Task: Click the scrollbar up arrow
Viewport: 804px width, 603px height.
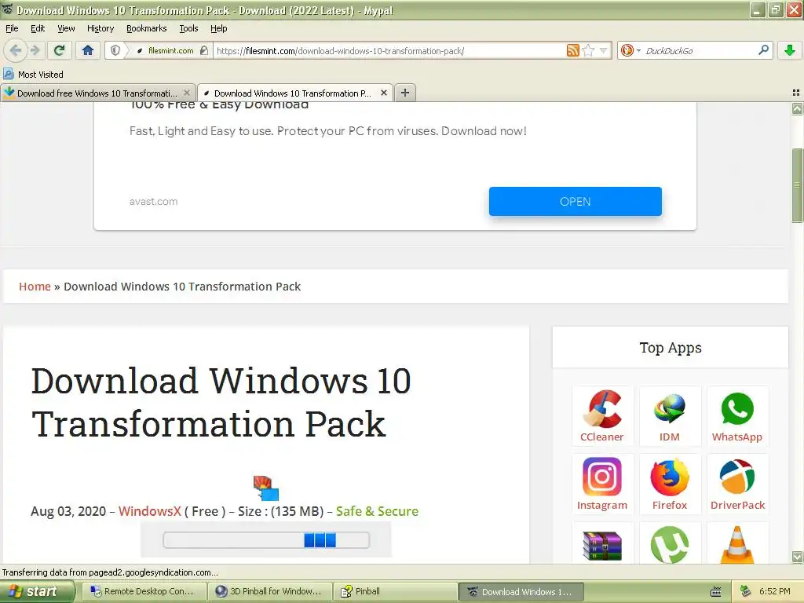Action: (x=798, y=108)
